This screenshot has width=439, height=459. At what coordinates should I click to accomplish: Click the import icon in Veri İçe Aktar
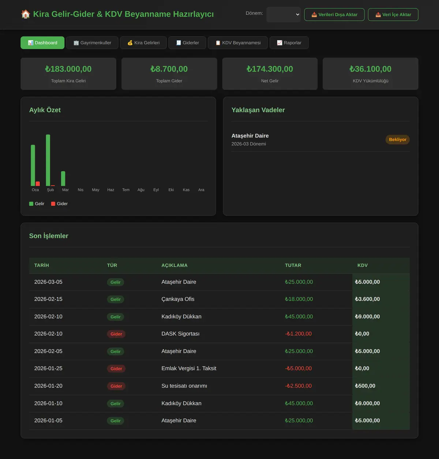pyautogui.click(x=378, y=15)
